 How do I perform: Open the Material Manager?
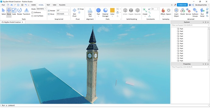coord(105,12)
